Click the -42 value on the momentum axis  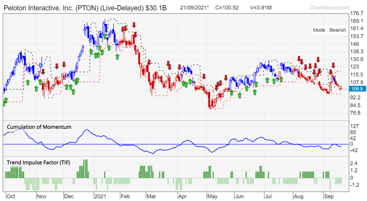[355, 150]
